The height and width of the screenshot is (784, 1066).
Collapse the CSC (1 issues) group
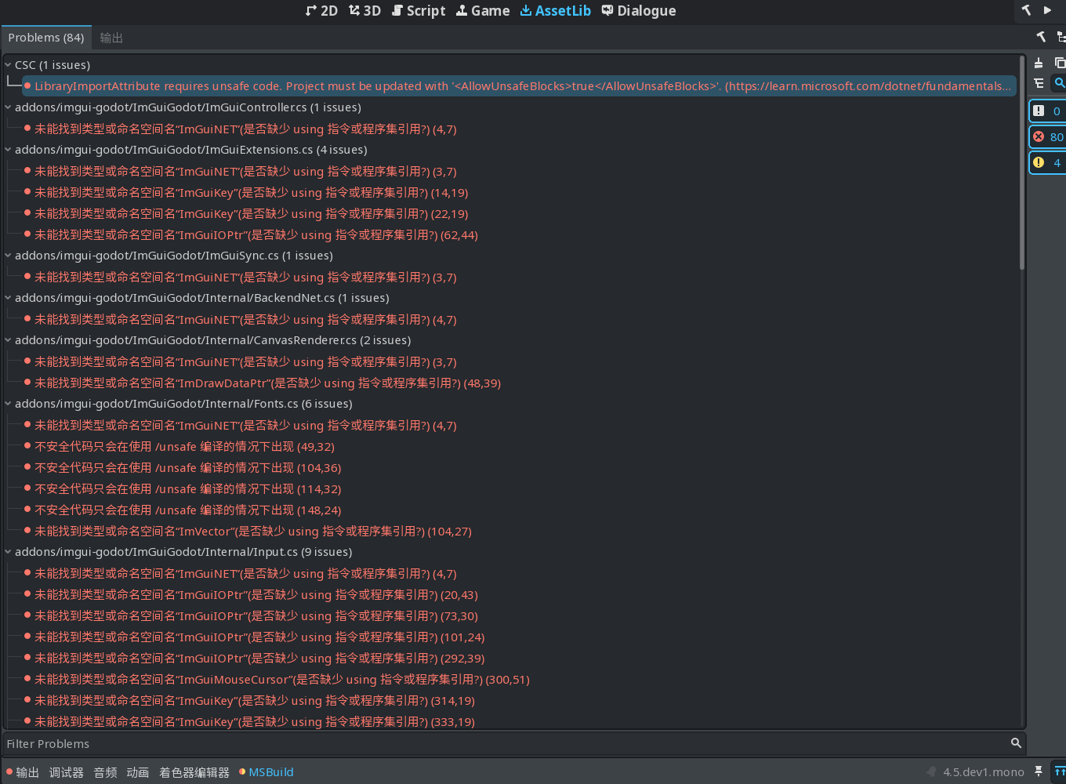tap(8, 65)
